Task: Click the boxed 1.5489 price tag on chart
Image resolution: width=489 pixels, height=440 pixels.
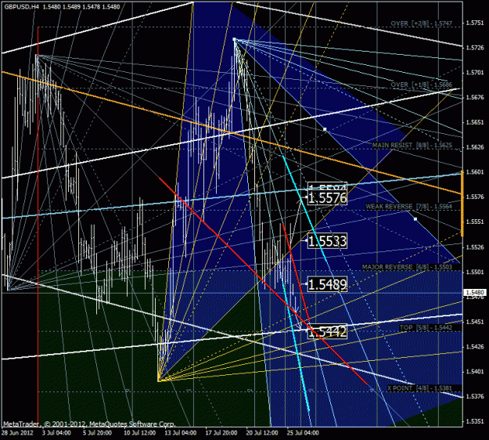Action: [327, 285]
